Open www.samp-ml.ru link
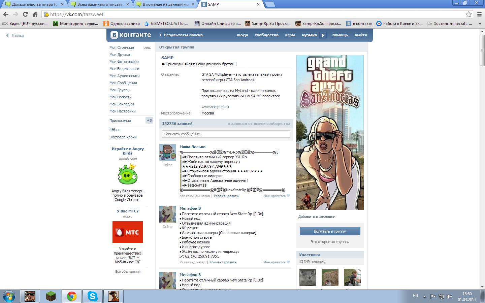The width and height of the screenshot is (485, 303). pyautogui.click(x=215, y=107)
